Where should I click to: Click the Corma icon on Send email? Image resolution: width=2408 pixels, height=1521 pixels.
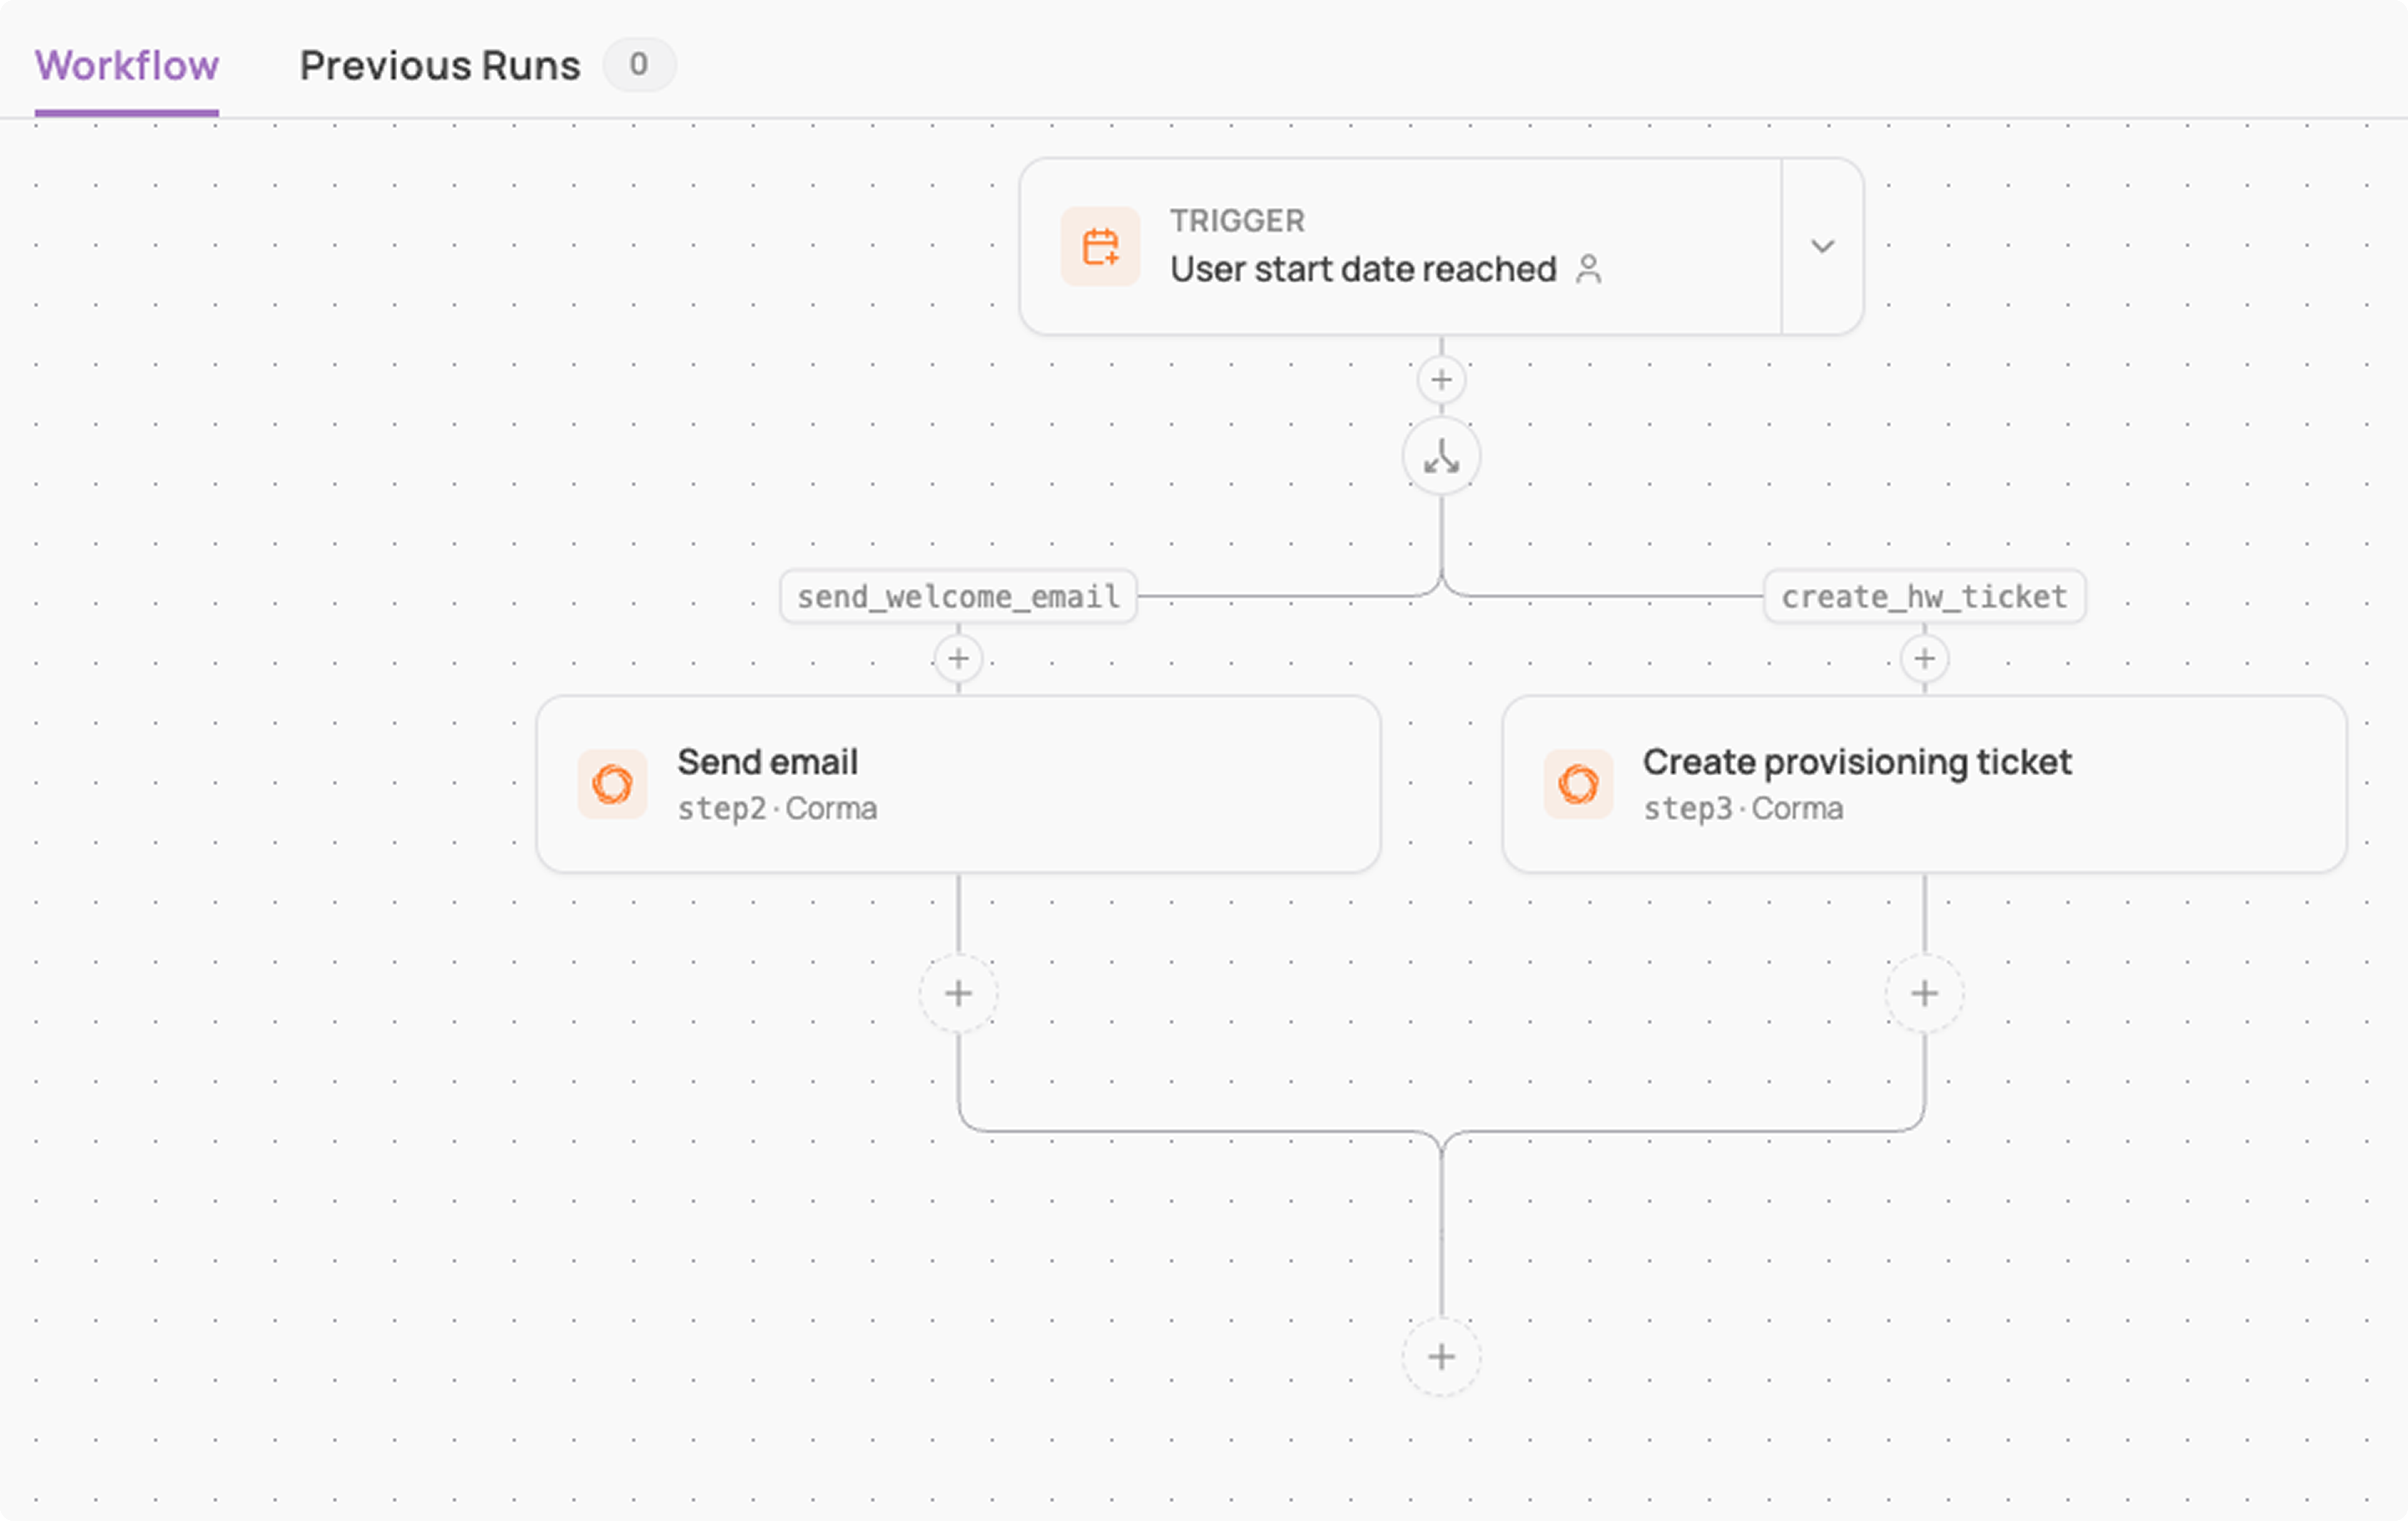[612, 784]
